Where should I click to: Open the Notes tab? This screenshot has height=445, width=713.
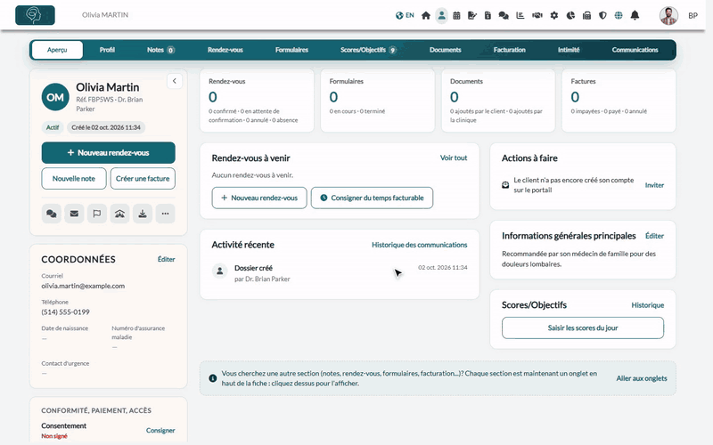pyautogui.click(x=160, y=50)
